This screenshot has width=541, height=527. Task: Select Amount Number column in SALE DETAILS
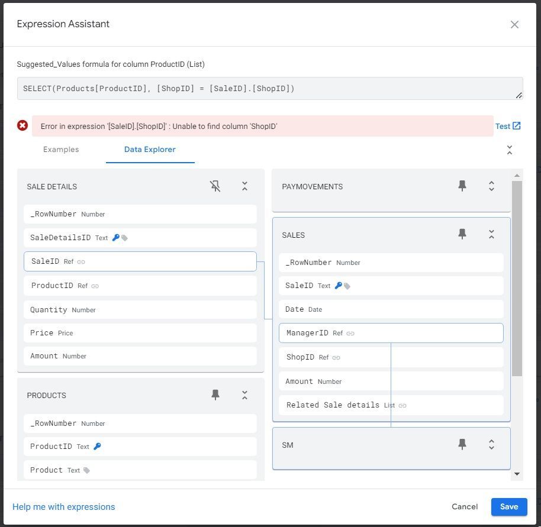point(140,356)
